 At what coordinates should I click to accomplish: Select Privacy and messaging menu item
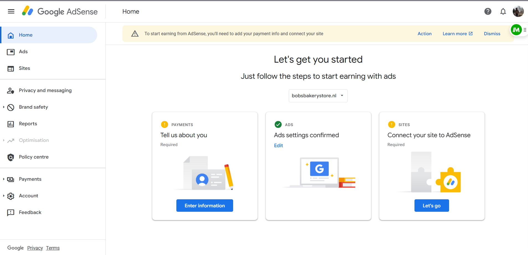coord(45,90)
